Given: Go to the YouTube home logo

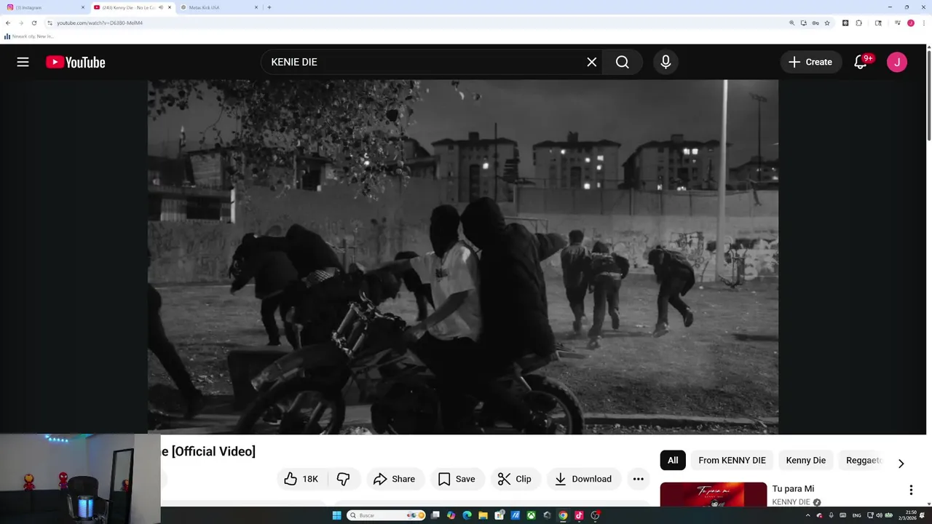Looking at the screenshot, I should coord(76,62).
